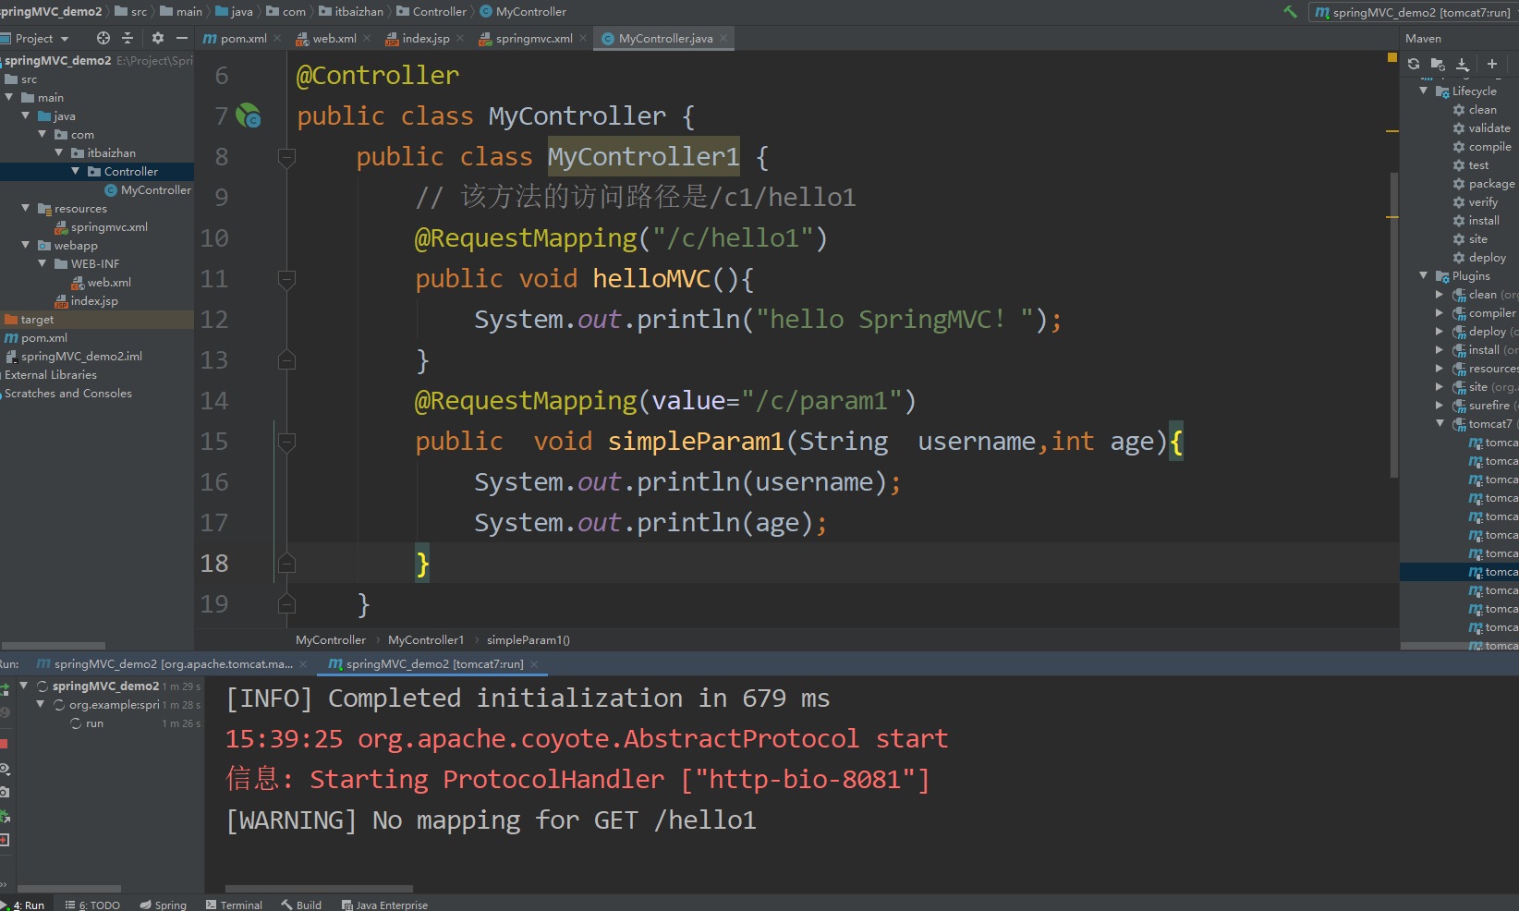Click the camera thread-dump icon in Run panel
The width and height of the screenshot is (1519, 911).
(x=4, y=792)
